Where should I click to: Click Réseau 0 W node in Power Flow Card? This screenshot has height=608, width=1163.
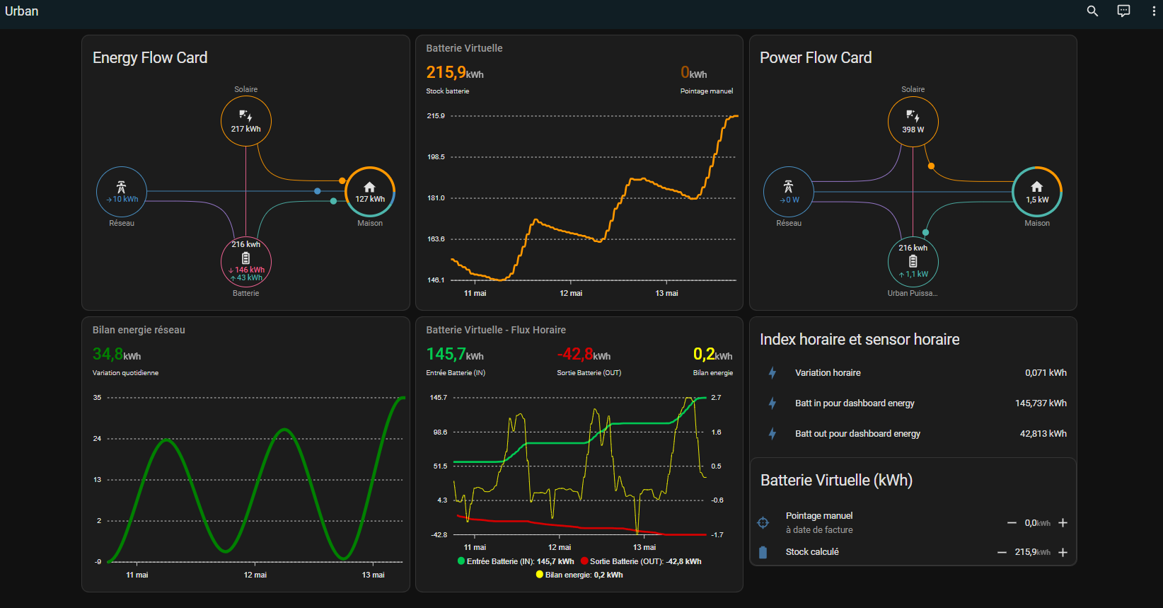tap(789, 192)
